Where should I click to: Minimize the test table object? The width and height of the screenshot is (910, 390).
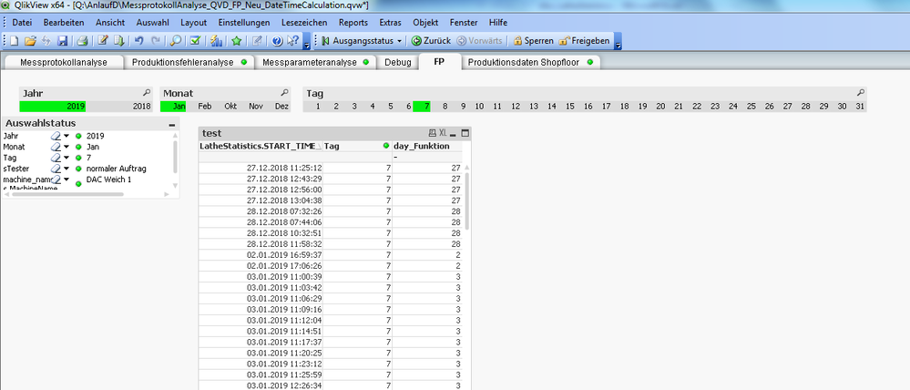pyautogui.click(x=454, y=133)
